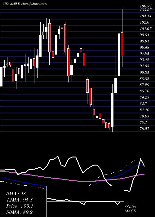
Task: Click the 82.7 price axis label
Action: click(144, 104)
